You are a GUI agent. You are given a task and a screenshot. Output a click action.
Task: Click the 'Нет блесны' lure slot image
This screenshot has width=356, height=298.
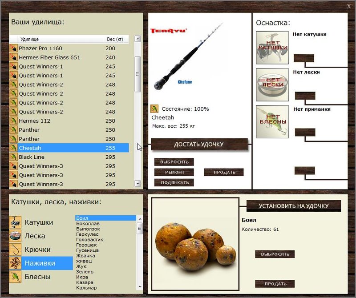tap(272, 122)
